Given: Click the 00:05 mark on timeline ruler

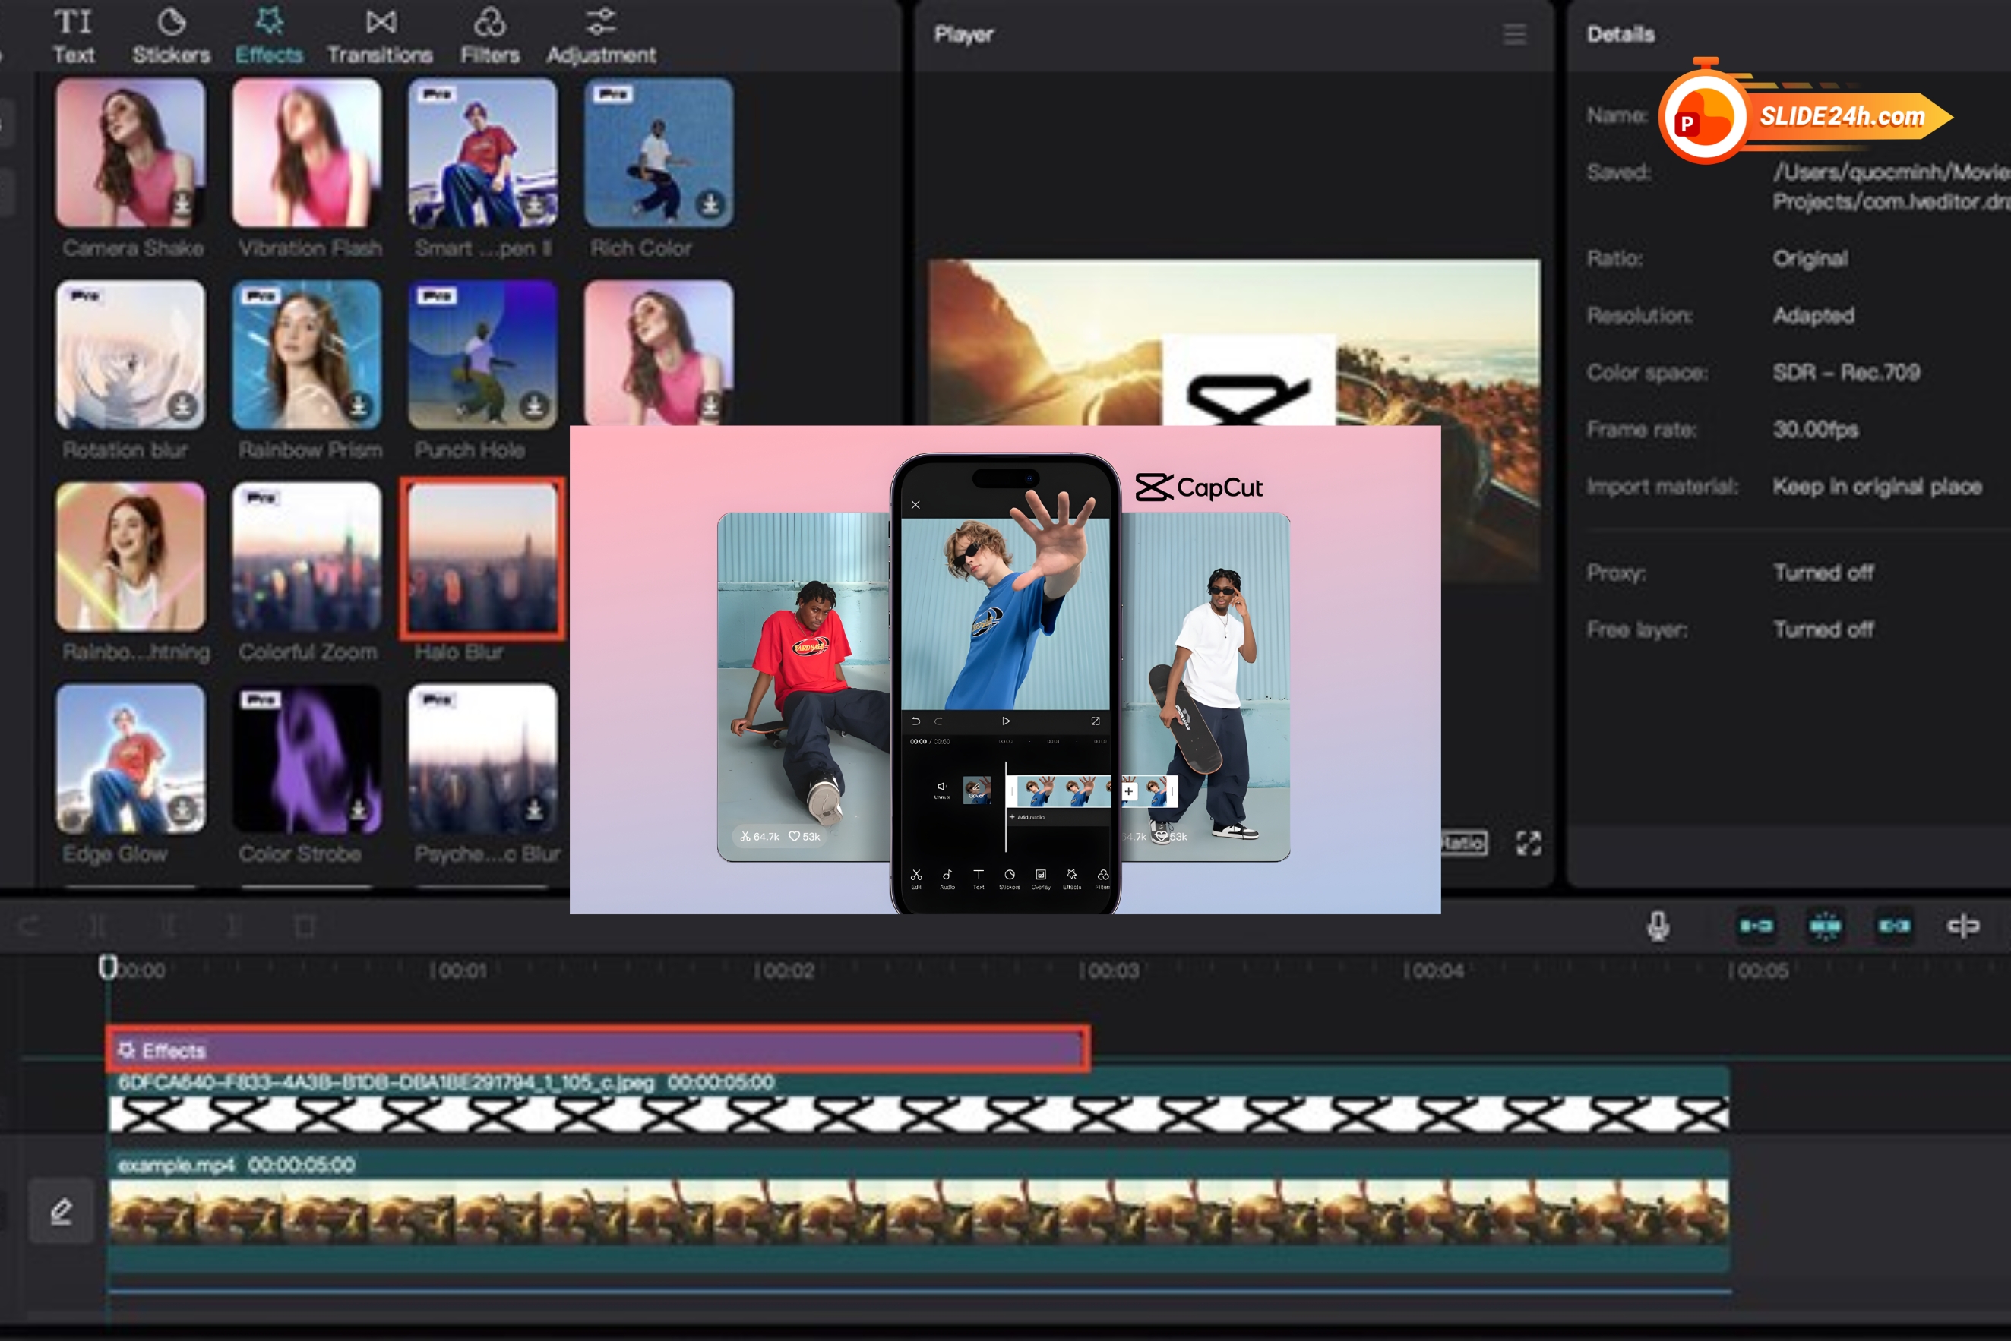Looking at the screenshot, I should (1759, 970).
